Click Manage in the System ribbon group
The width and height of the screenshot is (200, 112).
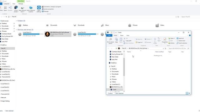pos(45,12)
